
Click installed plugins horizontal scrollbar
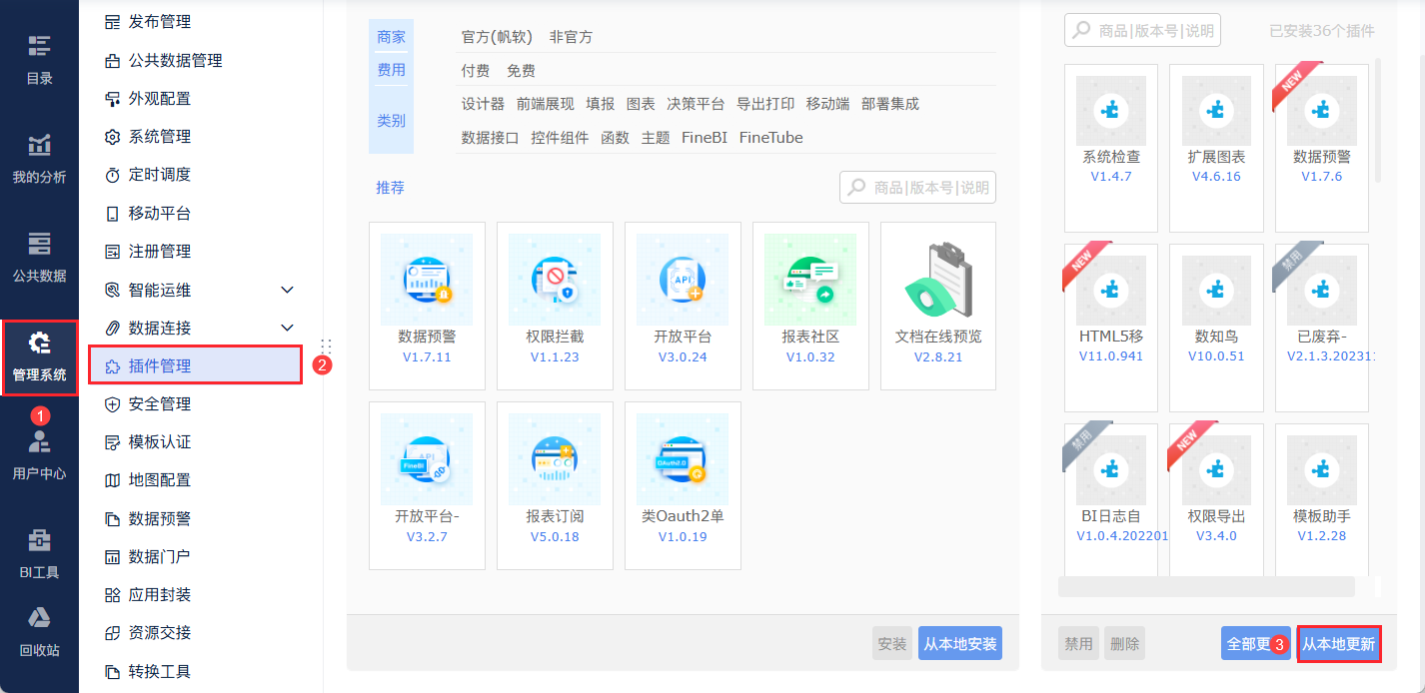click(x=1206, y=586)
